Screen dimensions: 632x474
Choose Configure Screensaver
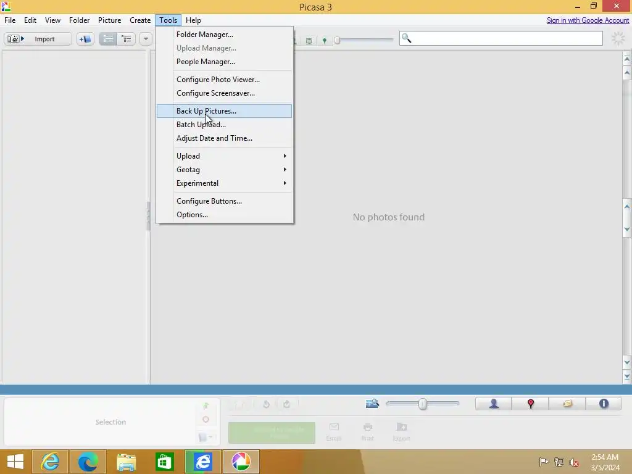224,93
